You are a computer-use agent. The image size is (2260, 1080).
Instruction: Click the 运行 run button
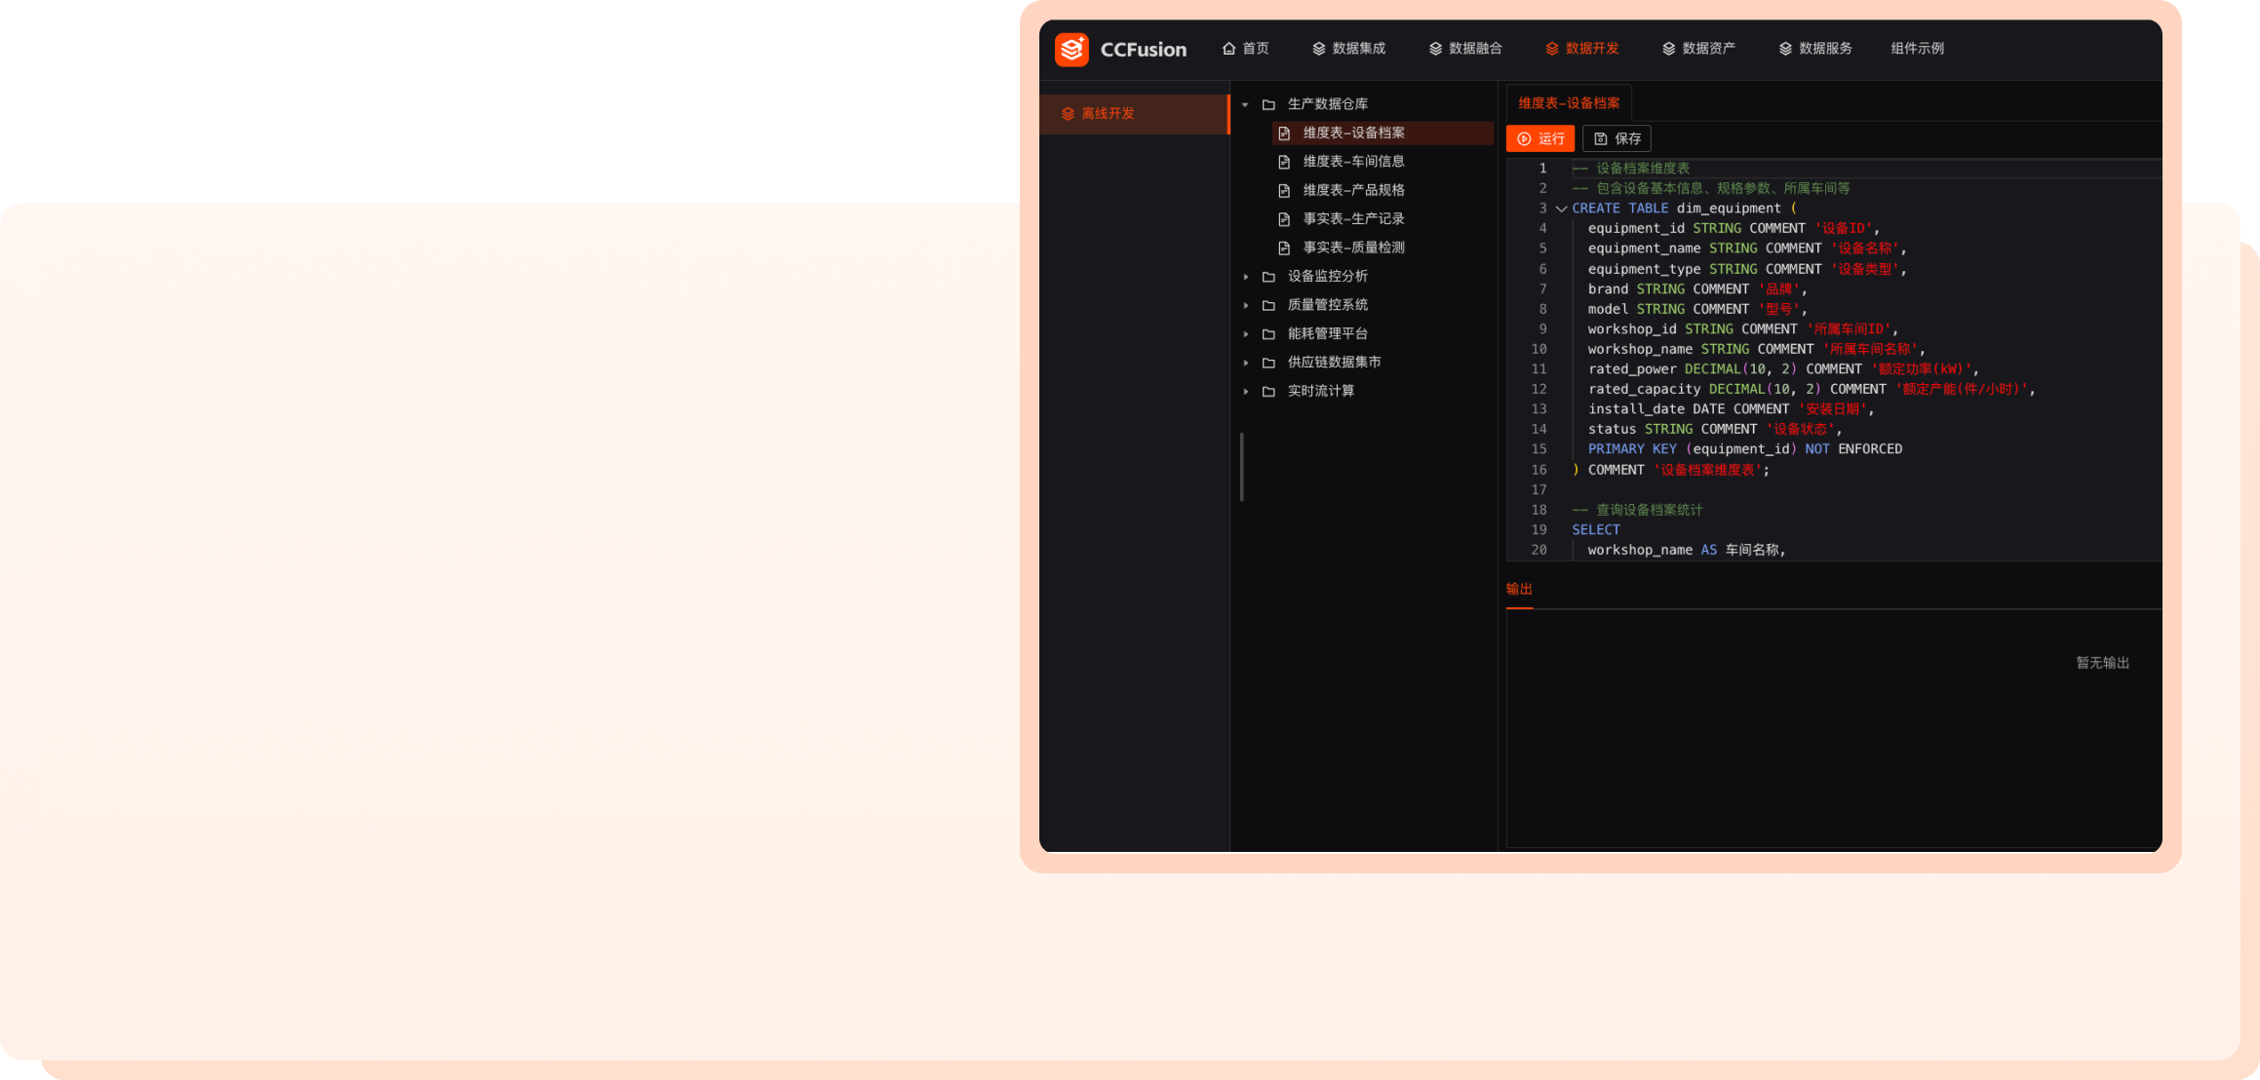click(x=1539, y=138)
